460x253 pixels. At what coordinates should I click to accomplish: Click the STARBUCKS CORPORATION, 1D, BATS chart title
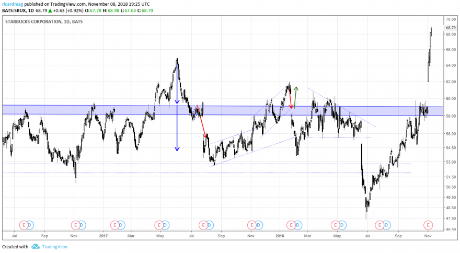click(x=44, y=22)
